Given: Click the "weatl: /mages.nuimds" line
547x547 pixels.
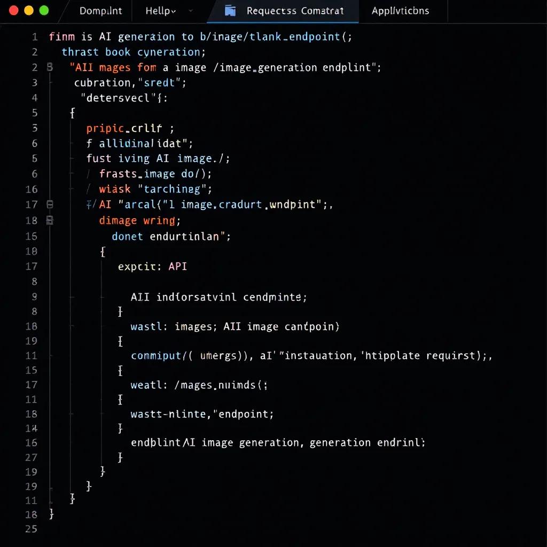Looking at the screenshot, I should pos(199,385).
